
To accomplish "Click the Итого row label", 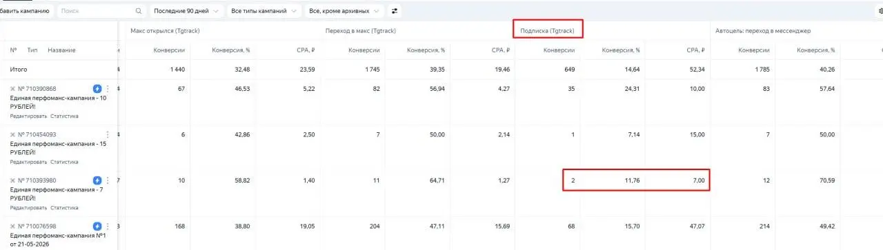I will [19, 70].
